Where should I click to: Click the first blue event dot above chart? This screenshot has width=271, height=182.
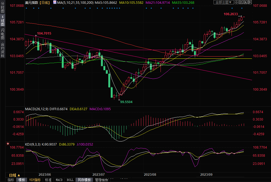click(26, 8)
